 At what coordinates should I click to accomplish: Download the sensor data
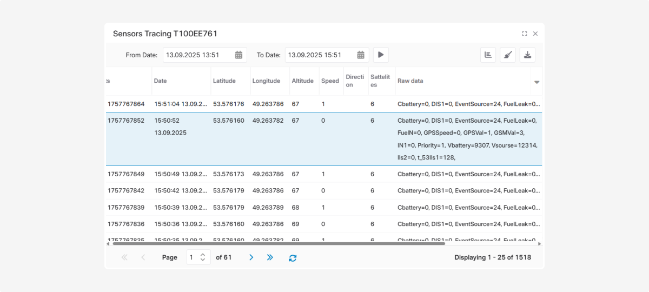[x=527, y=55]
